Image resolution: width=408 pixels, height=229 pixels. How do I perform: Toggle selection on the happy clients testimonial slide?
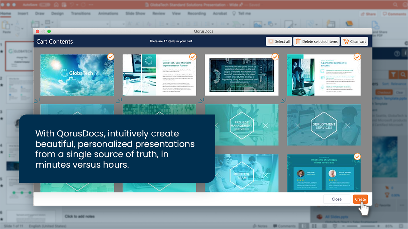pyautogui.click(x=357, y=157)
